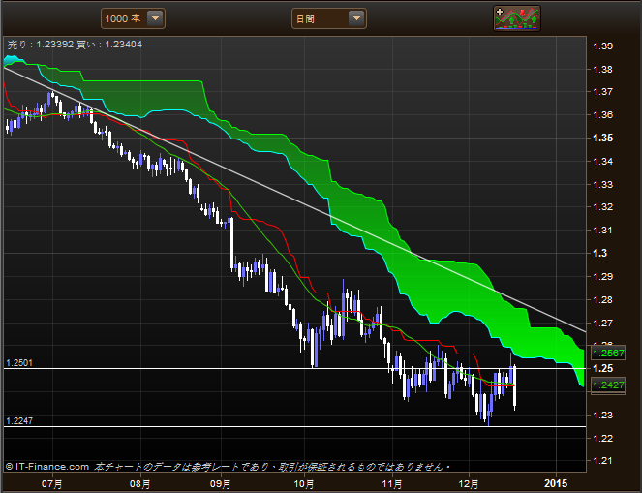Open the 日間 timeframe dropdown

[x=329, y=18]
